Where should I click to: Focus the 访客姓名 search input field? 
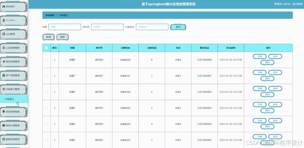pyautogui.click(x=152, y=27)
